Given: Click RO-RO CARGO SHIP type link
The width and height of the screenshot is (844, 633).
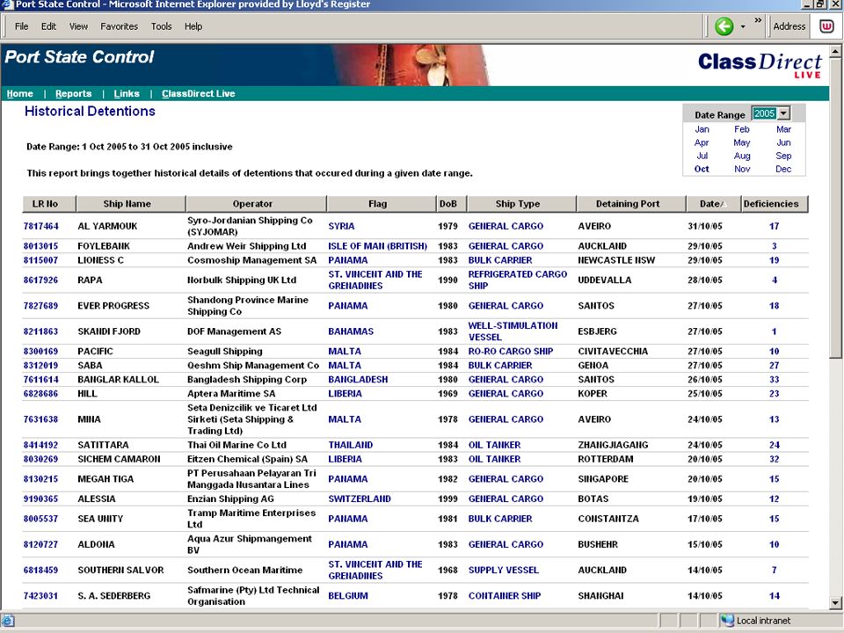Looking at the screenshot, I should pos(511,352).
